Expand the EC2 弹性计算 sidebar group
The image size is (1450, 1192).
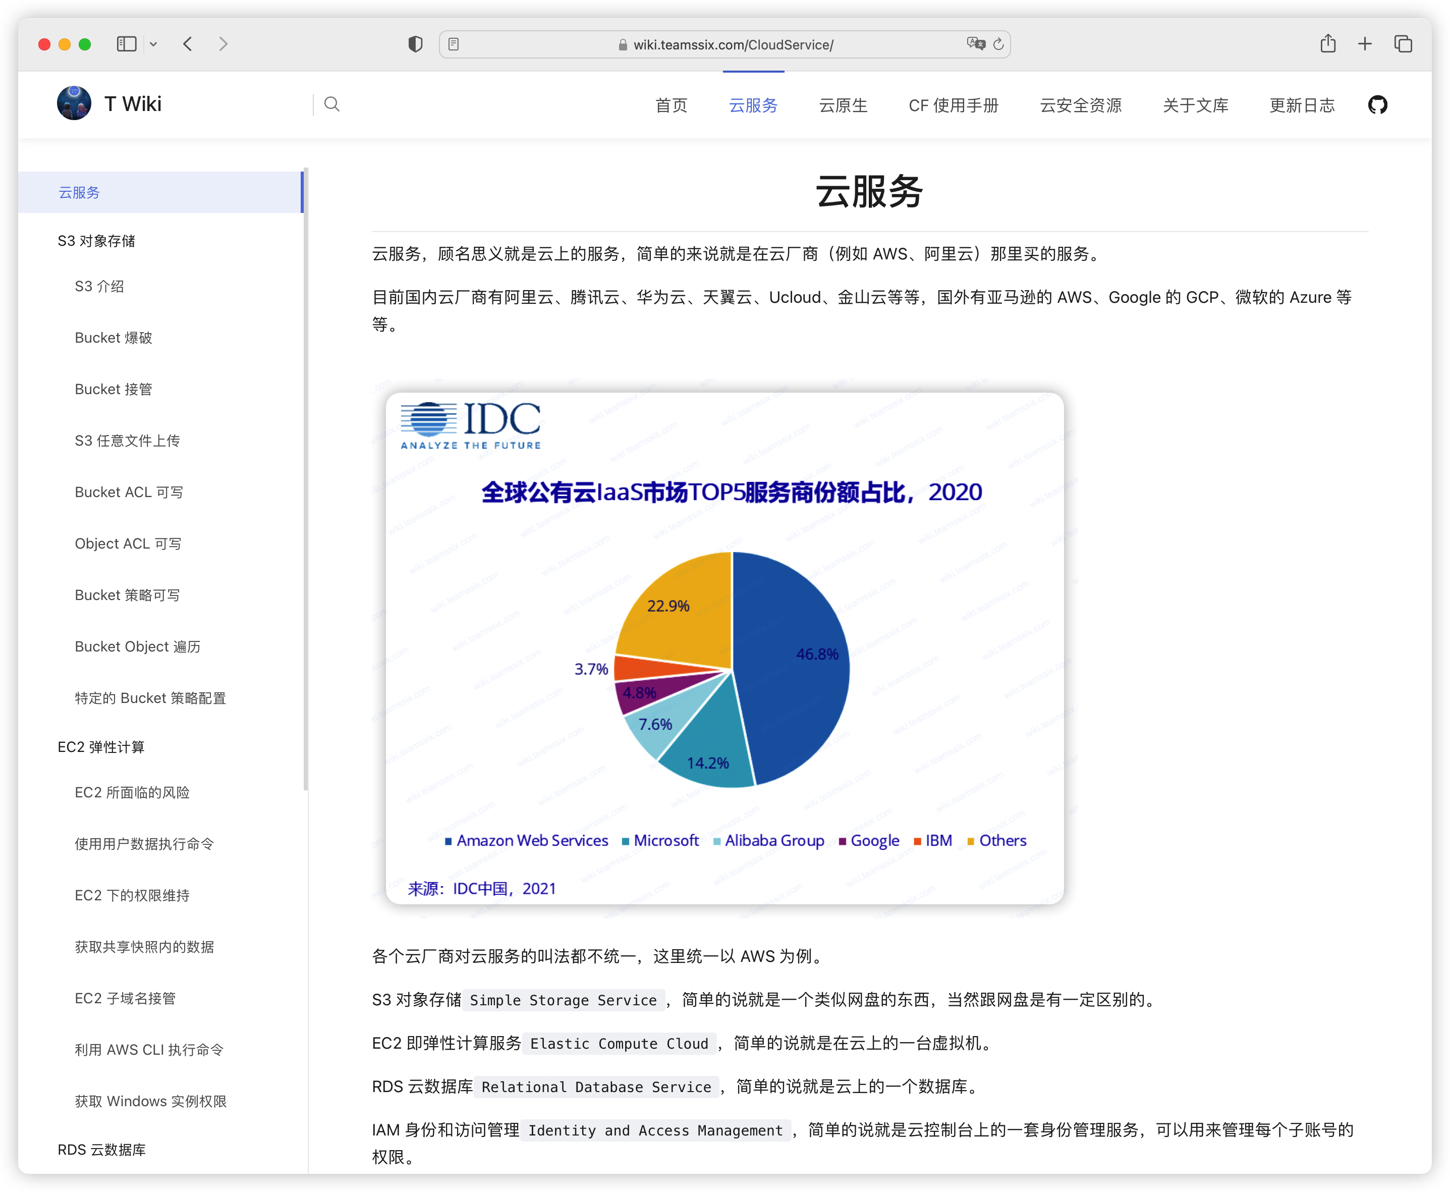pos(101,747)
